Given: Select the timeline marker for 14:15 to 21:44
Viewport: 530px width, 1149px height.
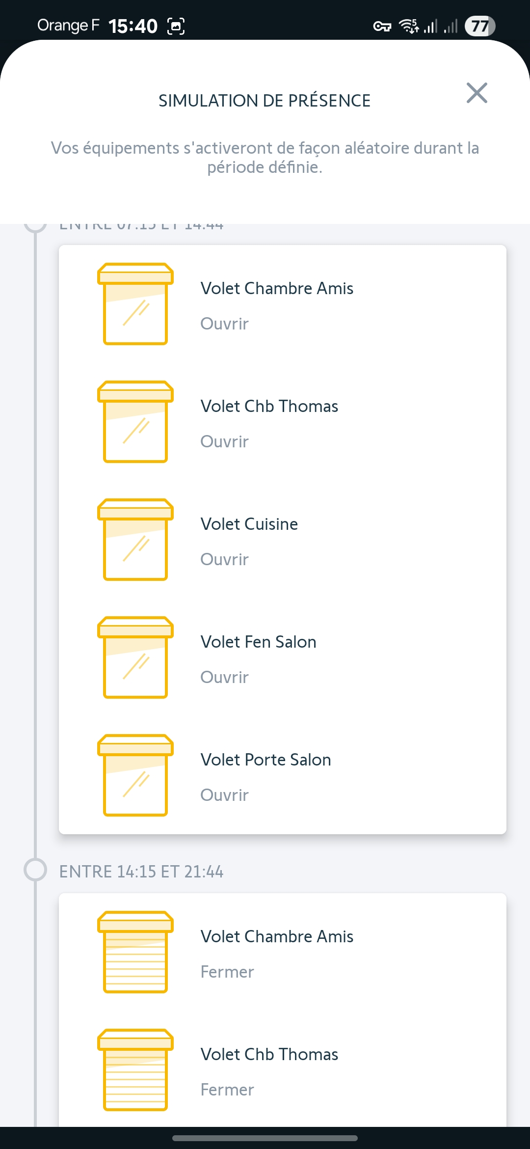Looking at the screenshot, I should tap(35, 870).
